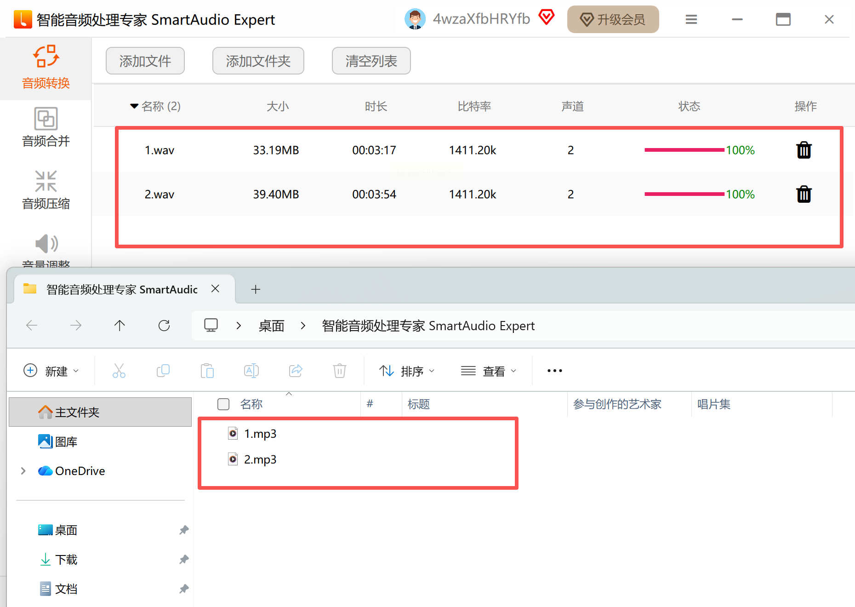
Task: Click the Paste clipboard icon in Explorer
Action: [207, 371]
